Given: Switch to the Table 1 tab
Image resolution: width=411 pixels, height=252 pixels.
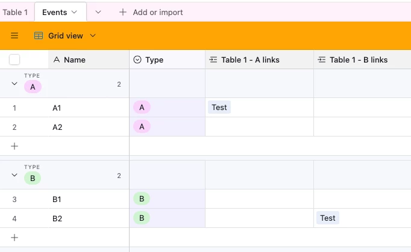Looking at the screenshot, I should (x=15, y=12).
